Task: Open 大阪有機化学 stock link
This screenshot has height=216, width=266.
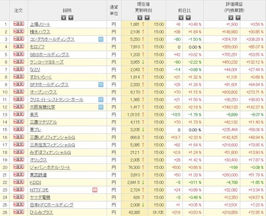Action: click(42, 107)
